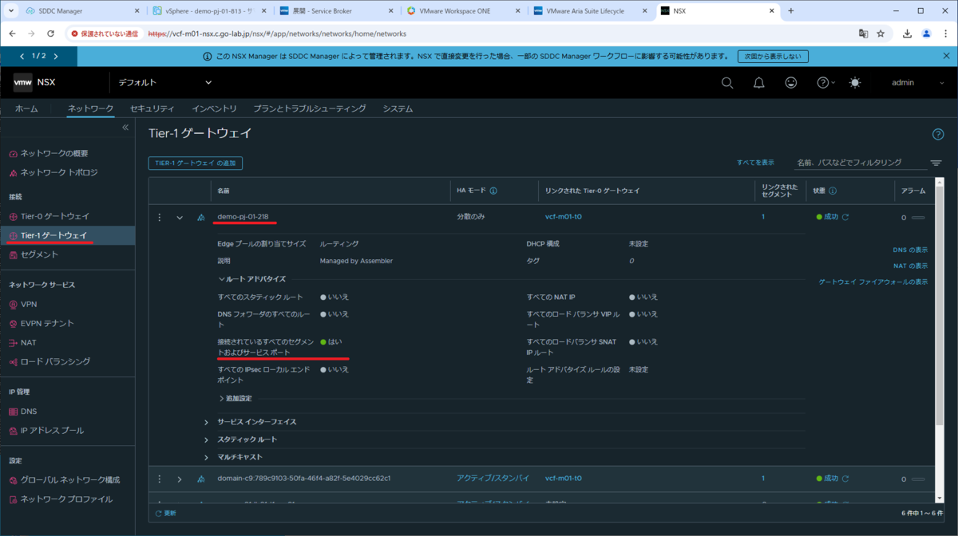Open NAT in sidebar

tap(29, 342)
